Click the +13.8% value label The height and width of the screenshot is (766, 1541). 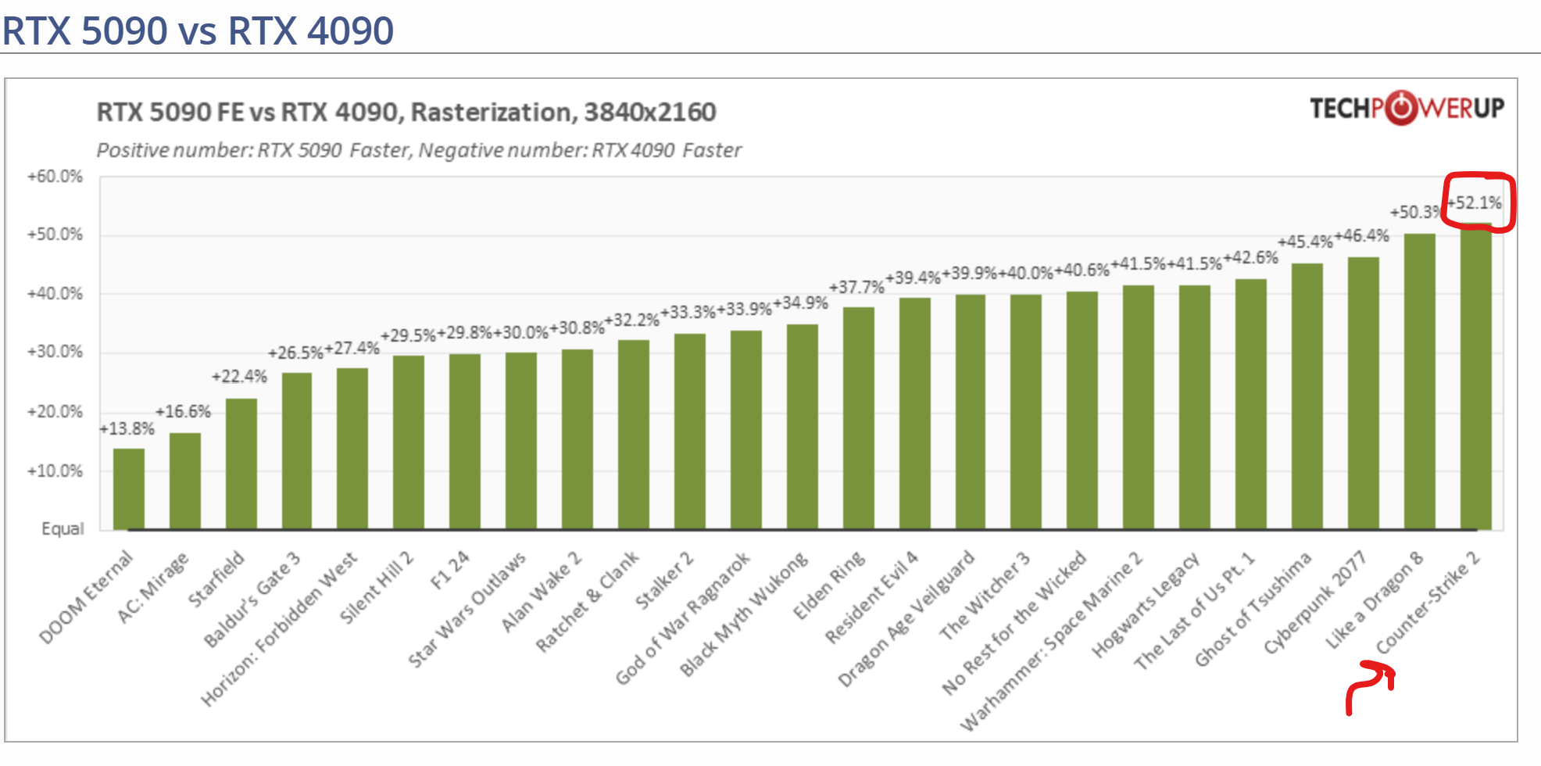(x=127, y=428)
